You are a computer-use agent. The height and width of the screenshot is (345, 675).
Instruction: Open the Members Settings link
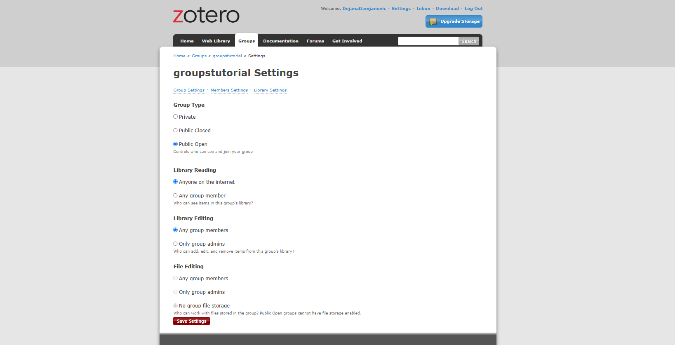(229, 90)
